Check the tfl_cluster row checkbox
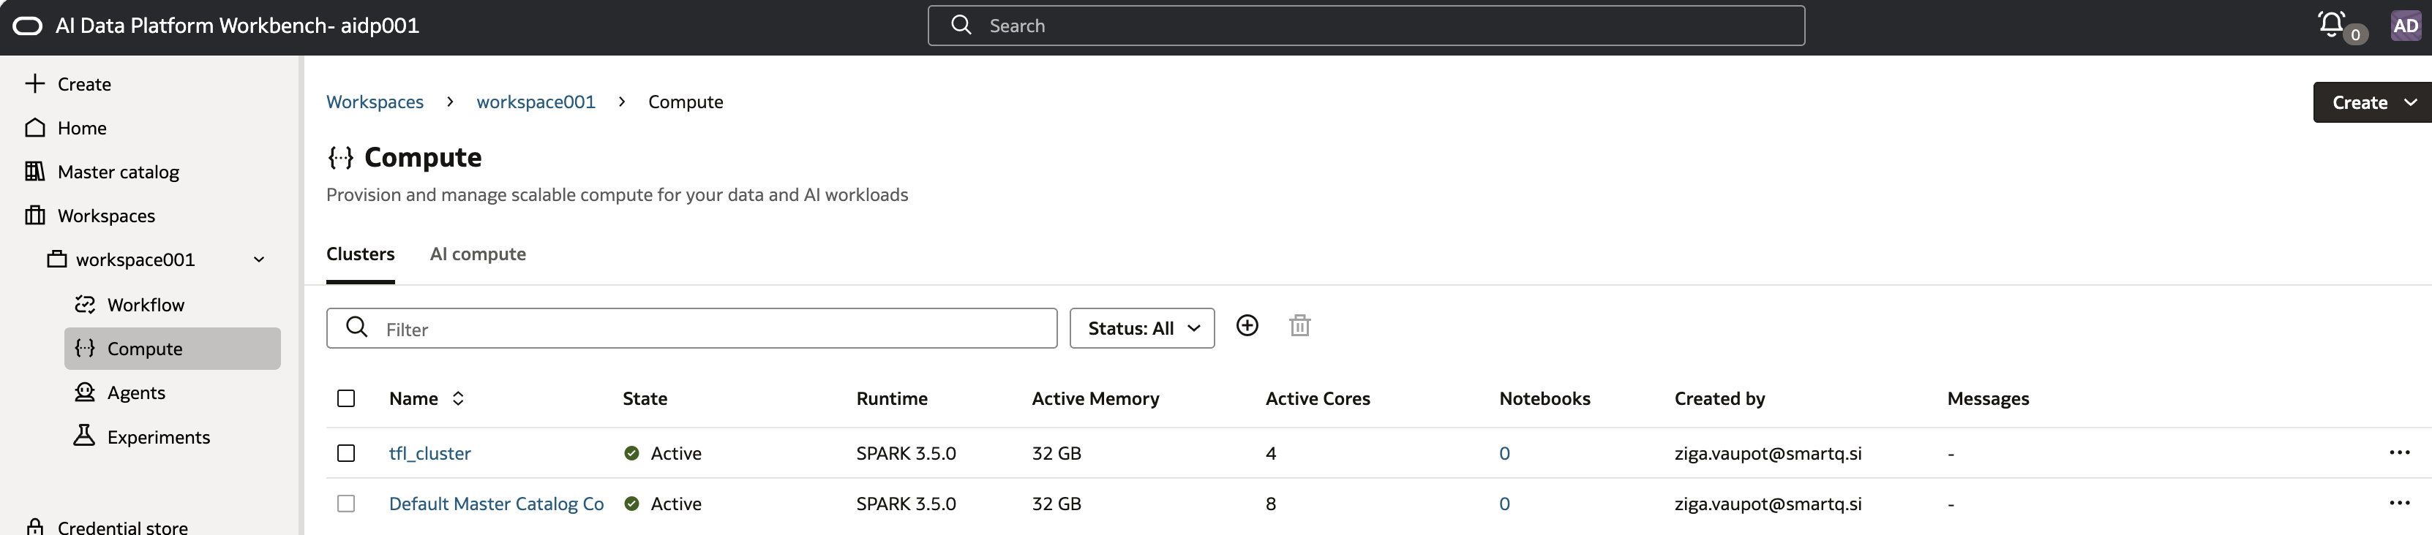This screenshot has height=535, width=2432. [347, 453]
